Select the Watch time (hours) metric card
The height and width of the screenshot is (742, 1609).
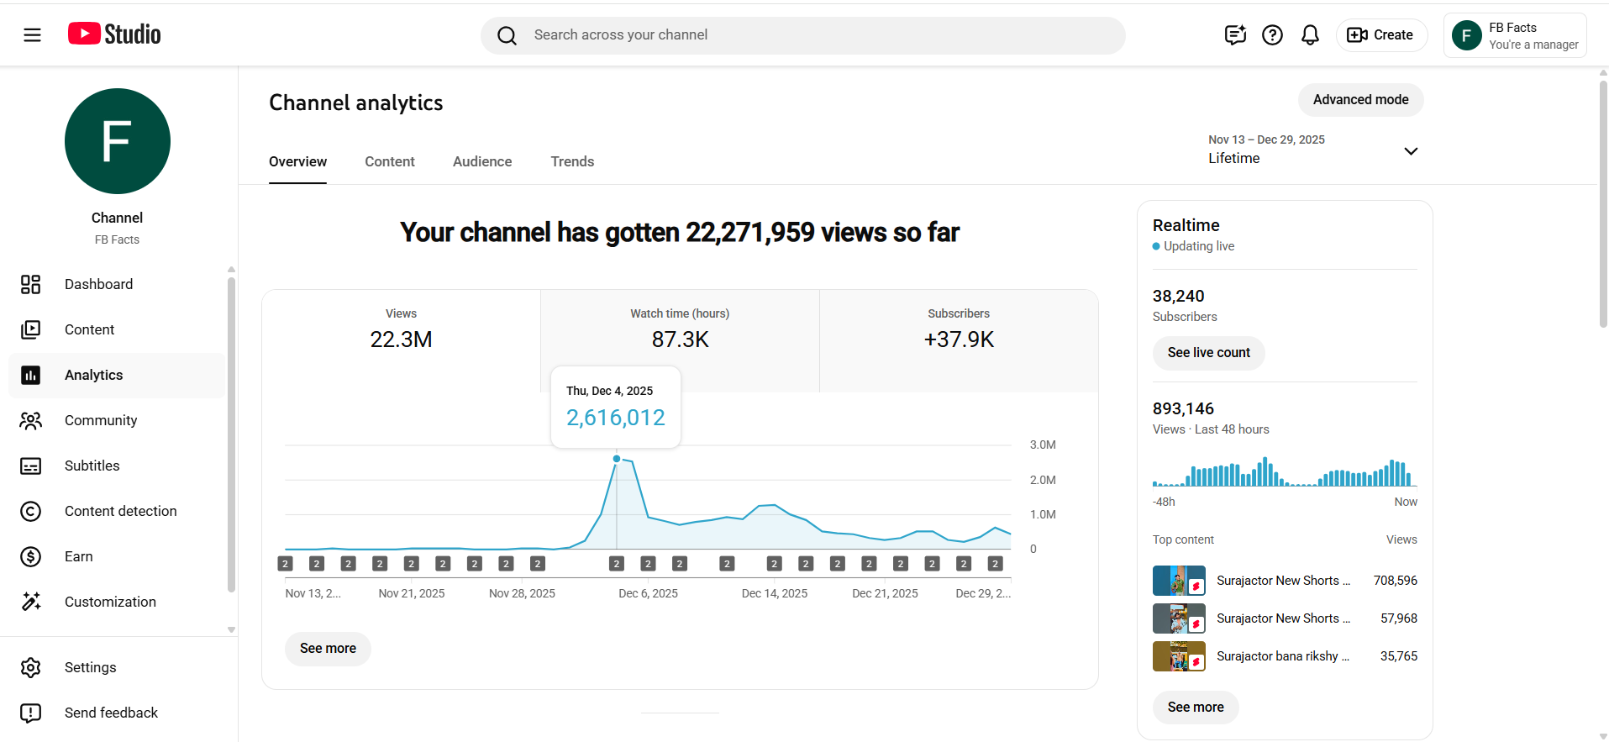point(680,328)
